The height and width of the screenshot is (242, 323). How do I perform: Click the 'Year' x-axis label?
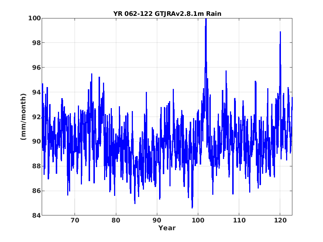click(167, 228)
